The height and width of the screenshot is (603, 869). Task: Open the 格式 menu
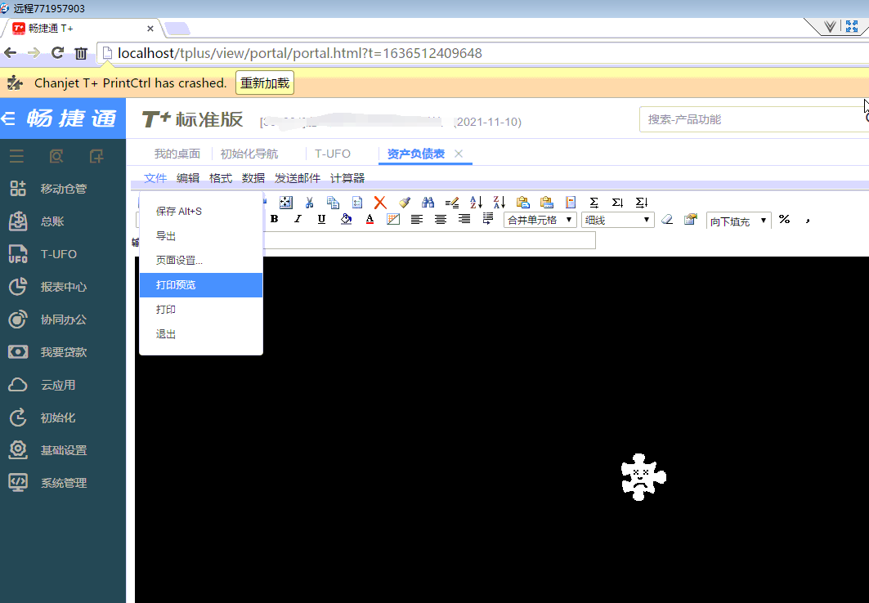[221, 178]
